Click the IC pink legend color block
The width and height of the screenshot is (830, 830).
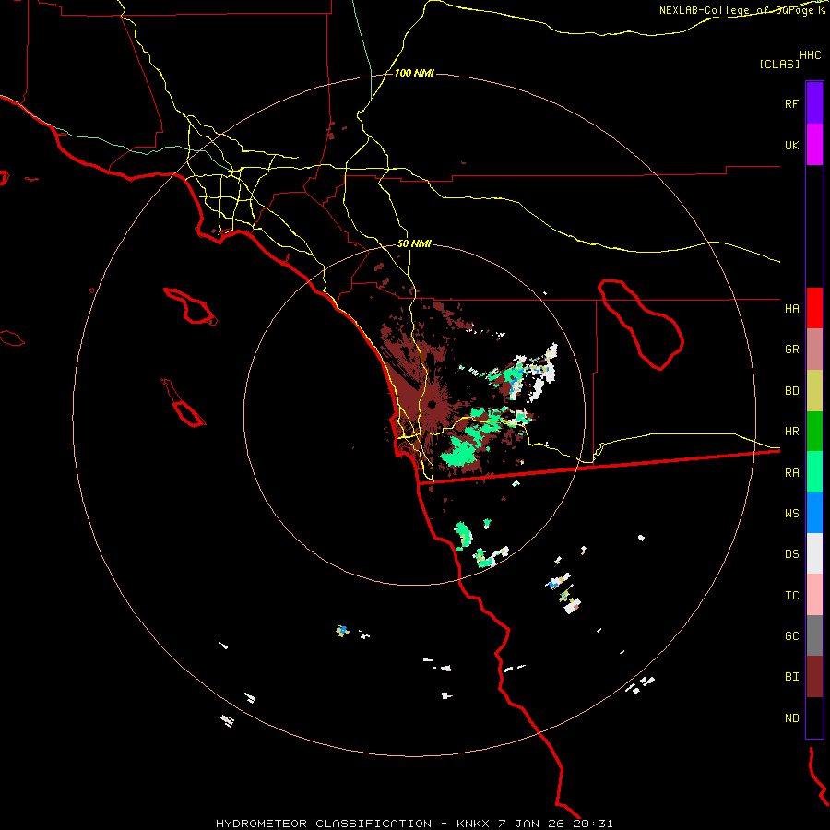(x=814, y=595)
